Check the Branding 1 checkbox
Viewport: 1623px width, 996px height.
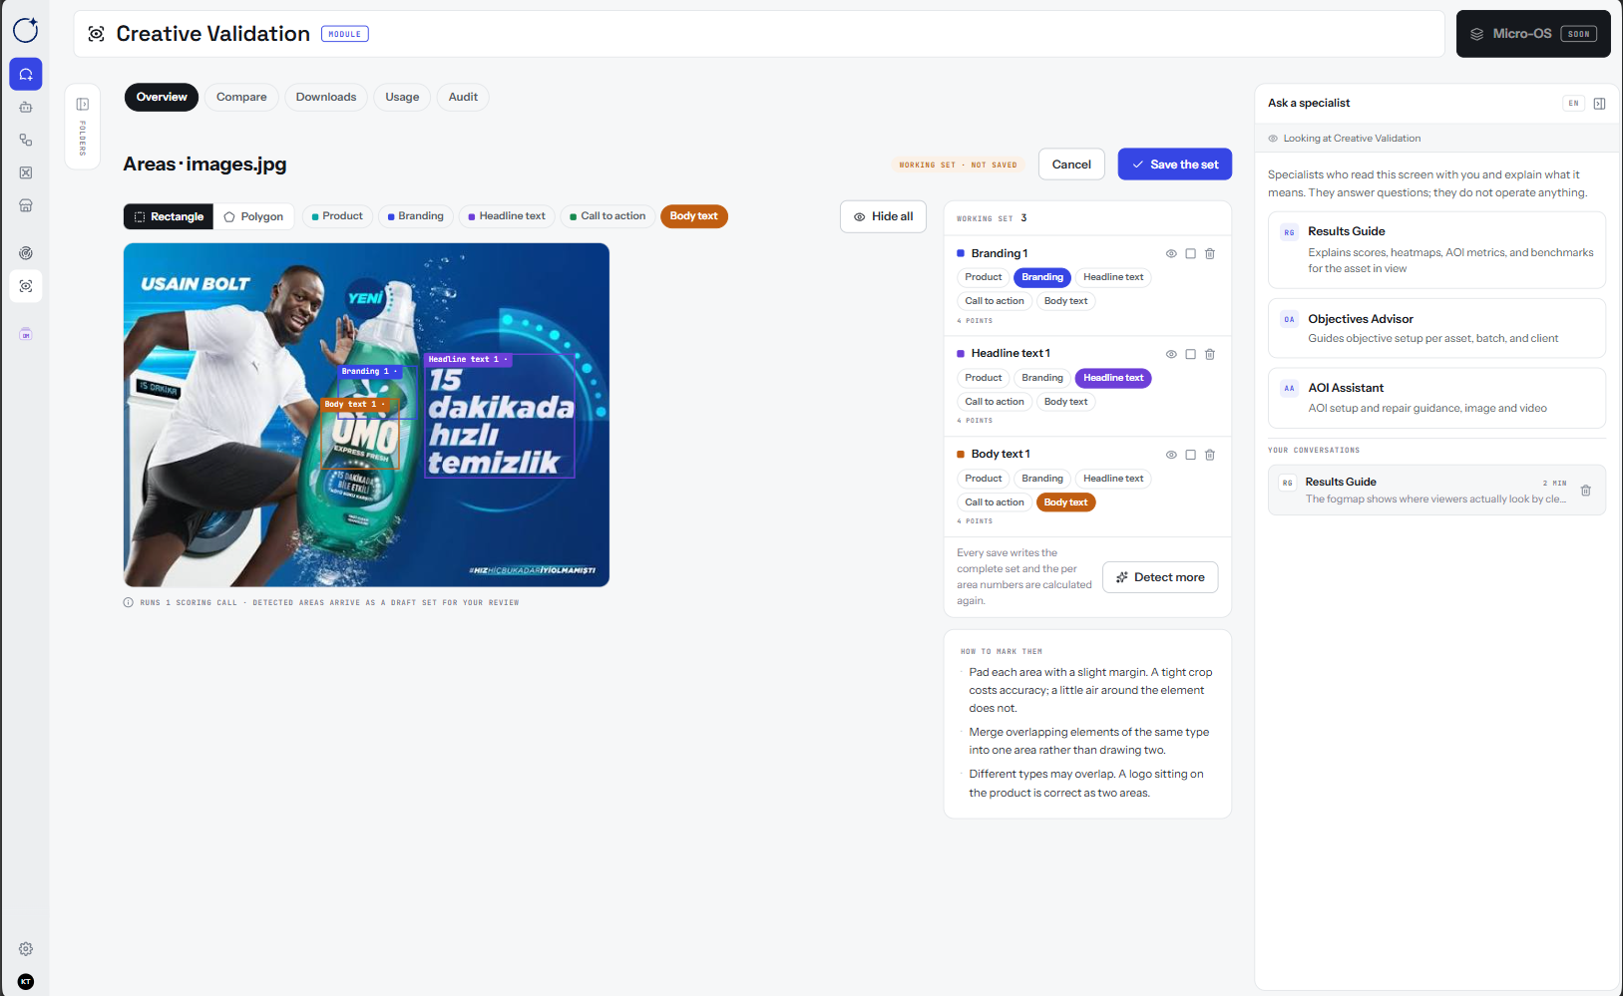(1190, 254)
